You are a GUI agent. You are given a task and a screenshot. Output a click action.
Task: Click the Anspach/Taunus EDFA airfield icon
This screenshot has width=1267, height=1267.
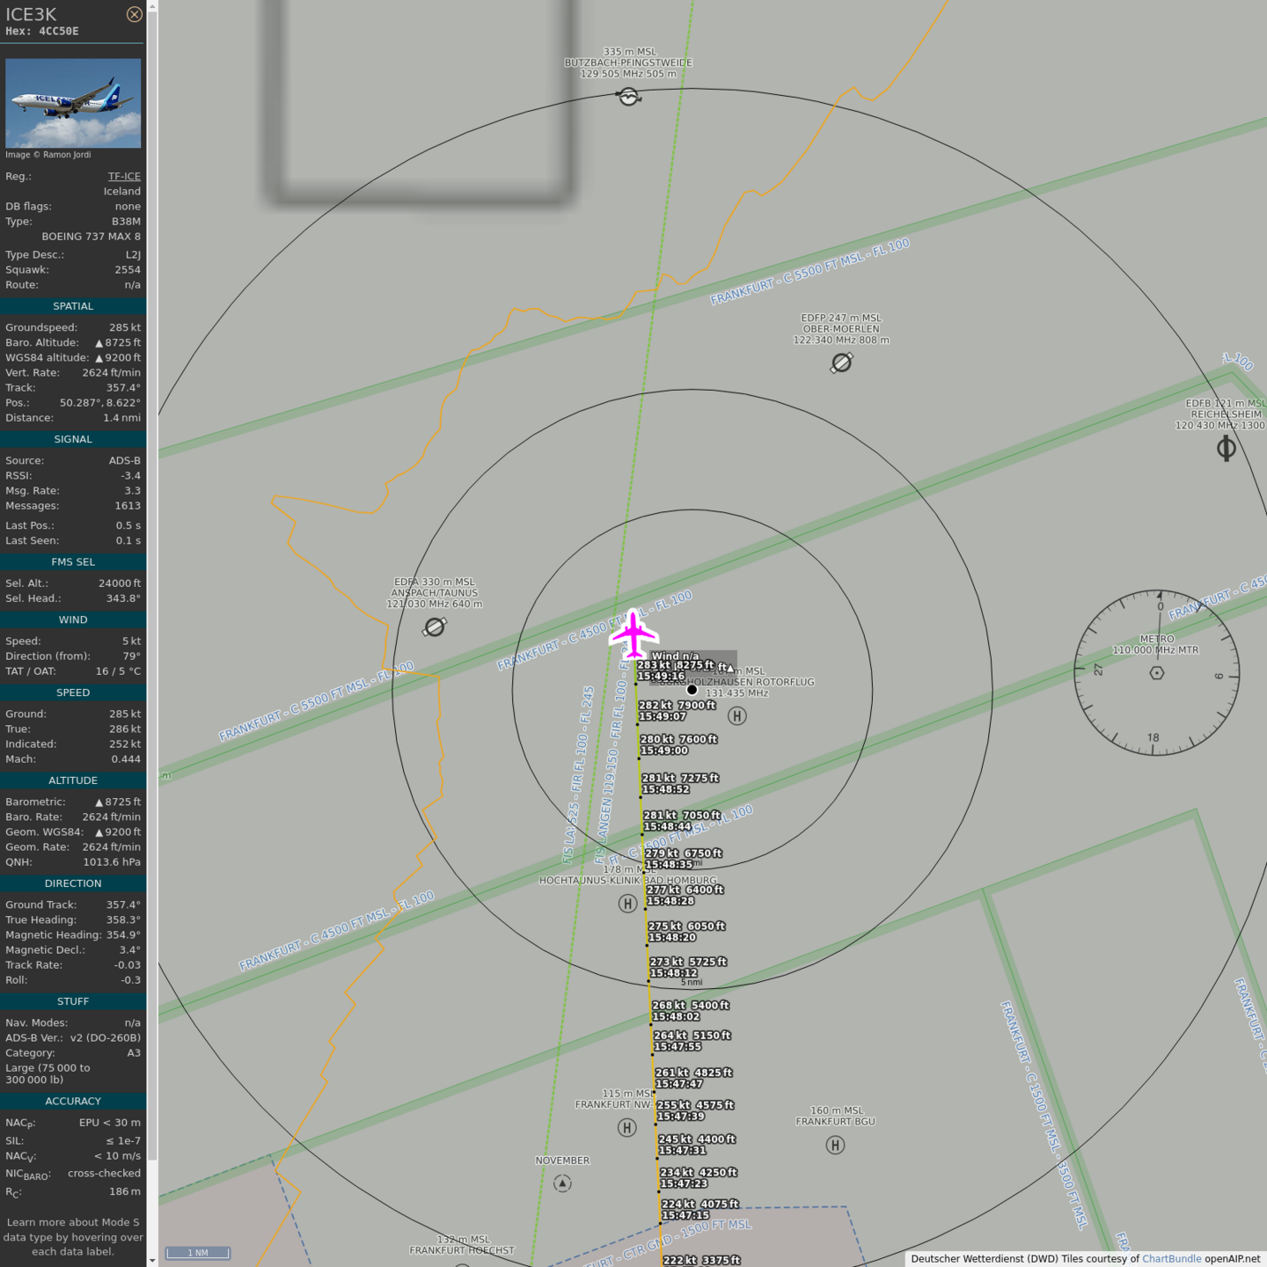point(435,626)
